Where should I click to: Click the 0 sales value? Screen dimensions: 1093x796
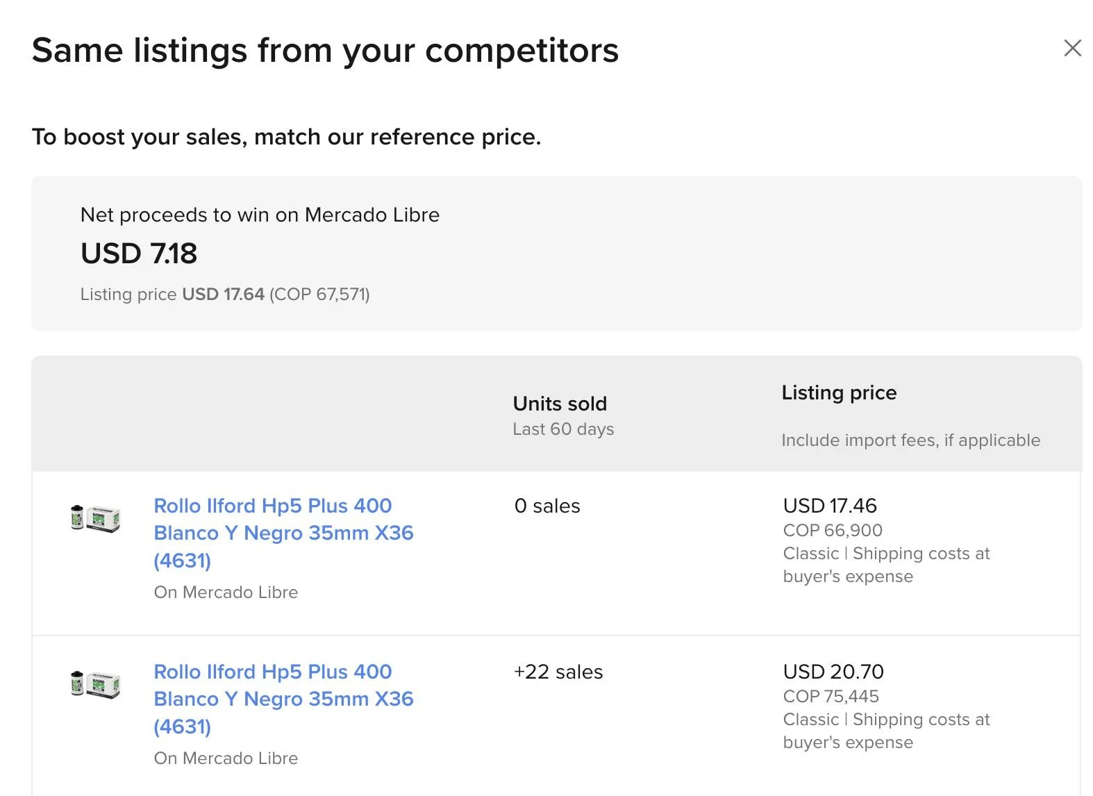pos(547,506)
